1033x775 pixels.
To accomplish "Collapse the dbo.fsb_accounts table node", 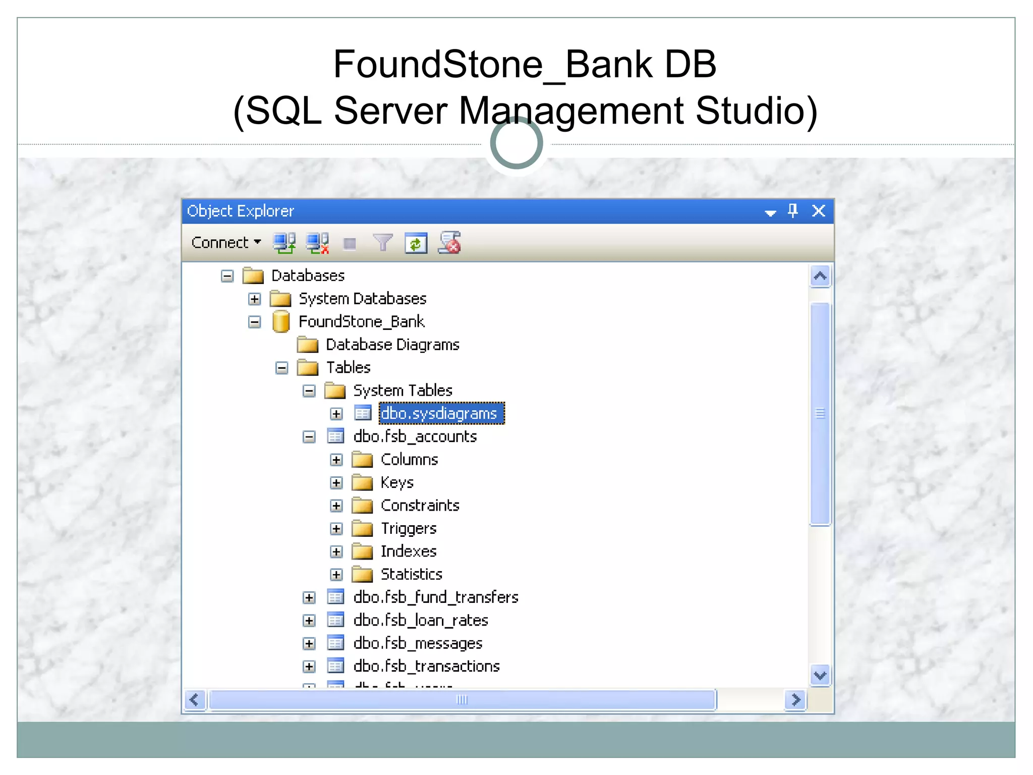I will (309, 437).
